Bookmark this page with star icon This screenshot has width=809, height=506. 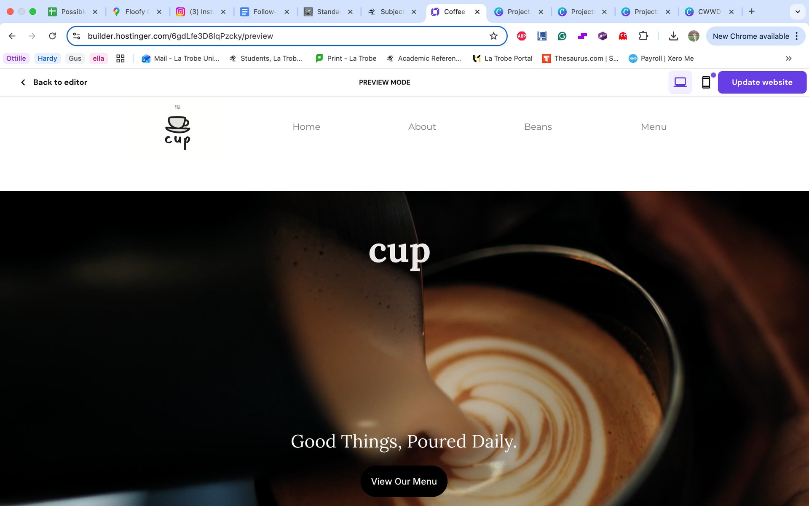coord(493,36)
